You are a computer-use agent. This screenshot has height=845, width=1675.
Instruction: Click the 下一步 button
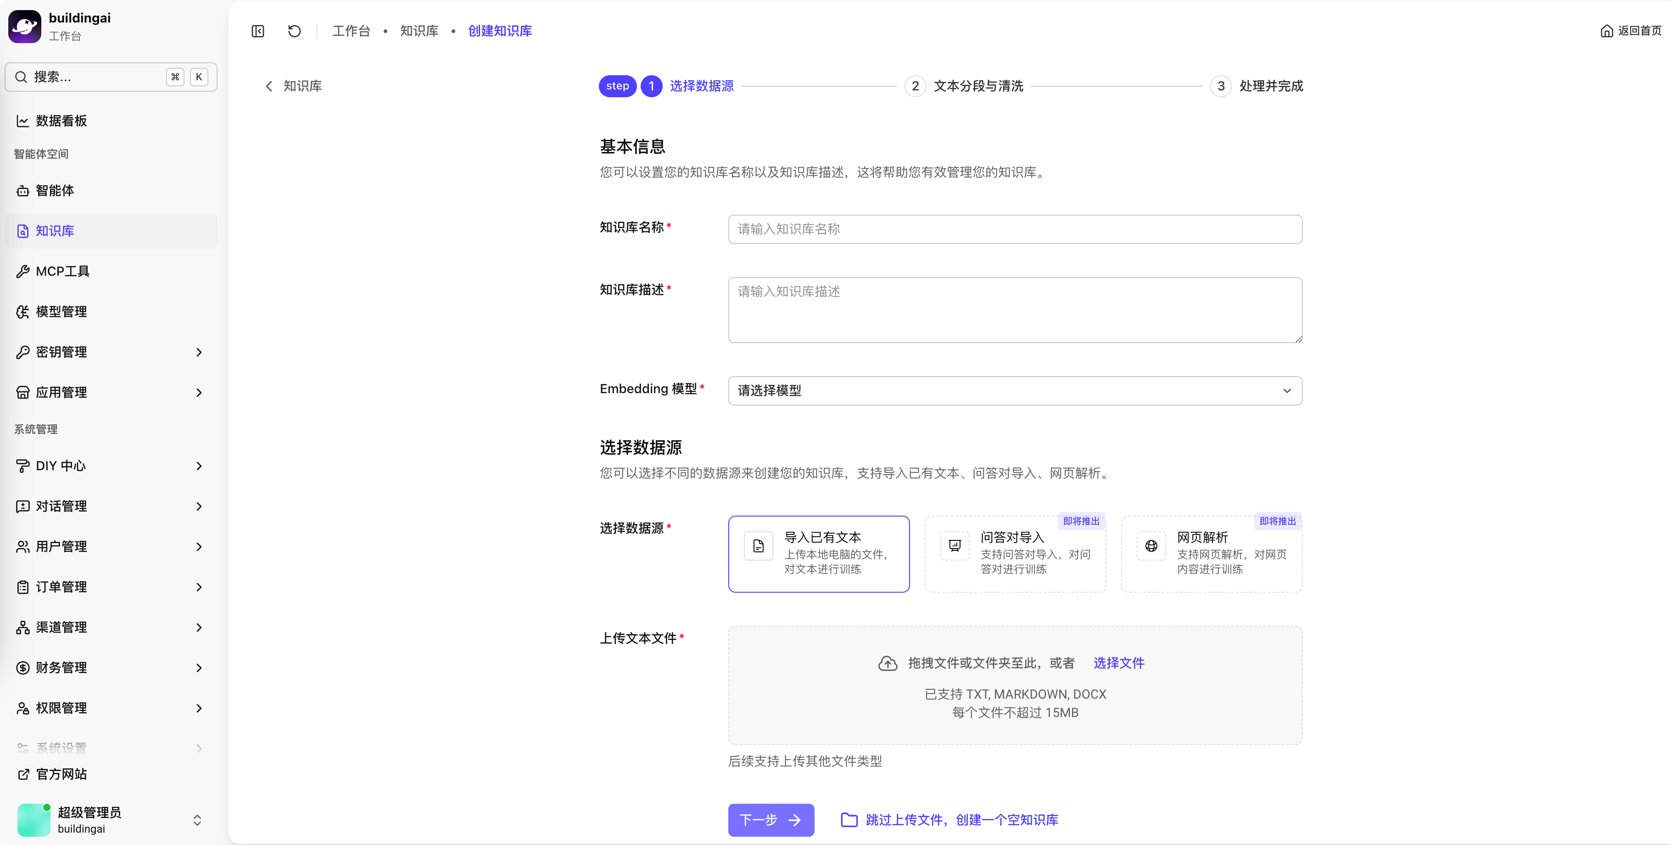tap(770, 820)
